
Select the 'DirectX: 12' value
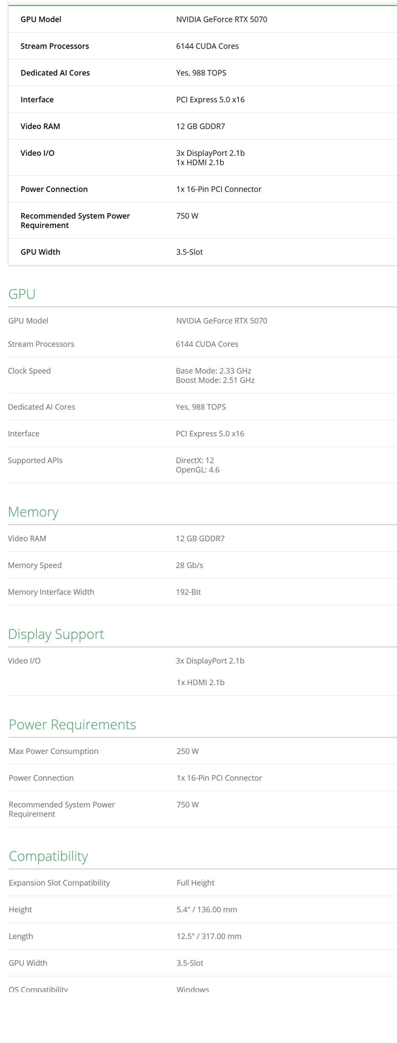coord(195,460)
